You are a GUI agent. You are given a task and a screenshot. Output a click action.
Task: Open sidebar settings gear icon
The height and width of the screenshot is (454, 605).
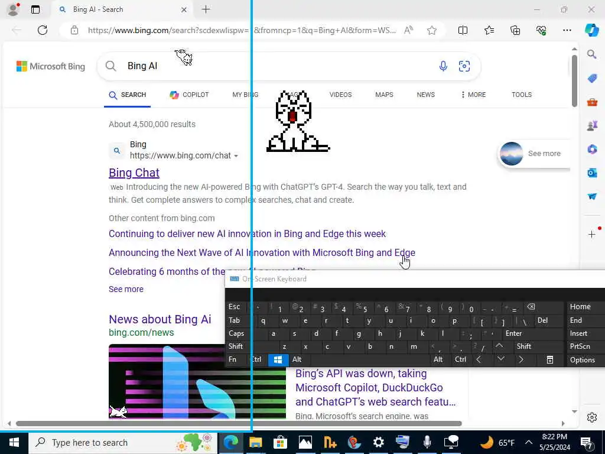pyautogui.click(x=592, y=417)
